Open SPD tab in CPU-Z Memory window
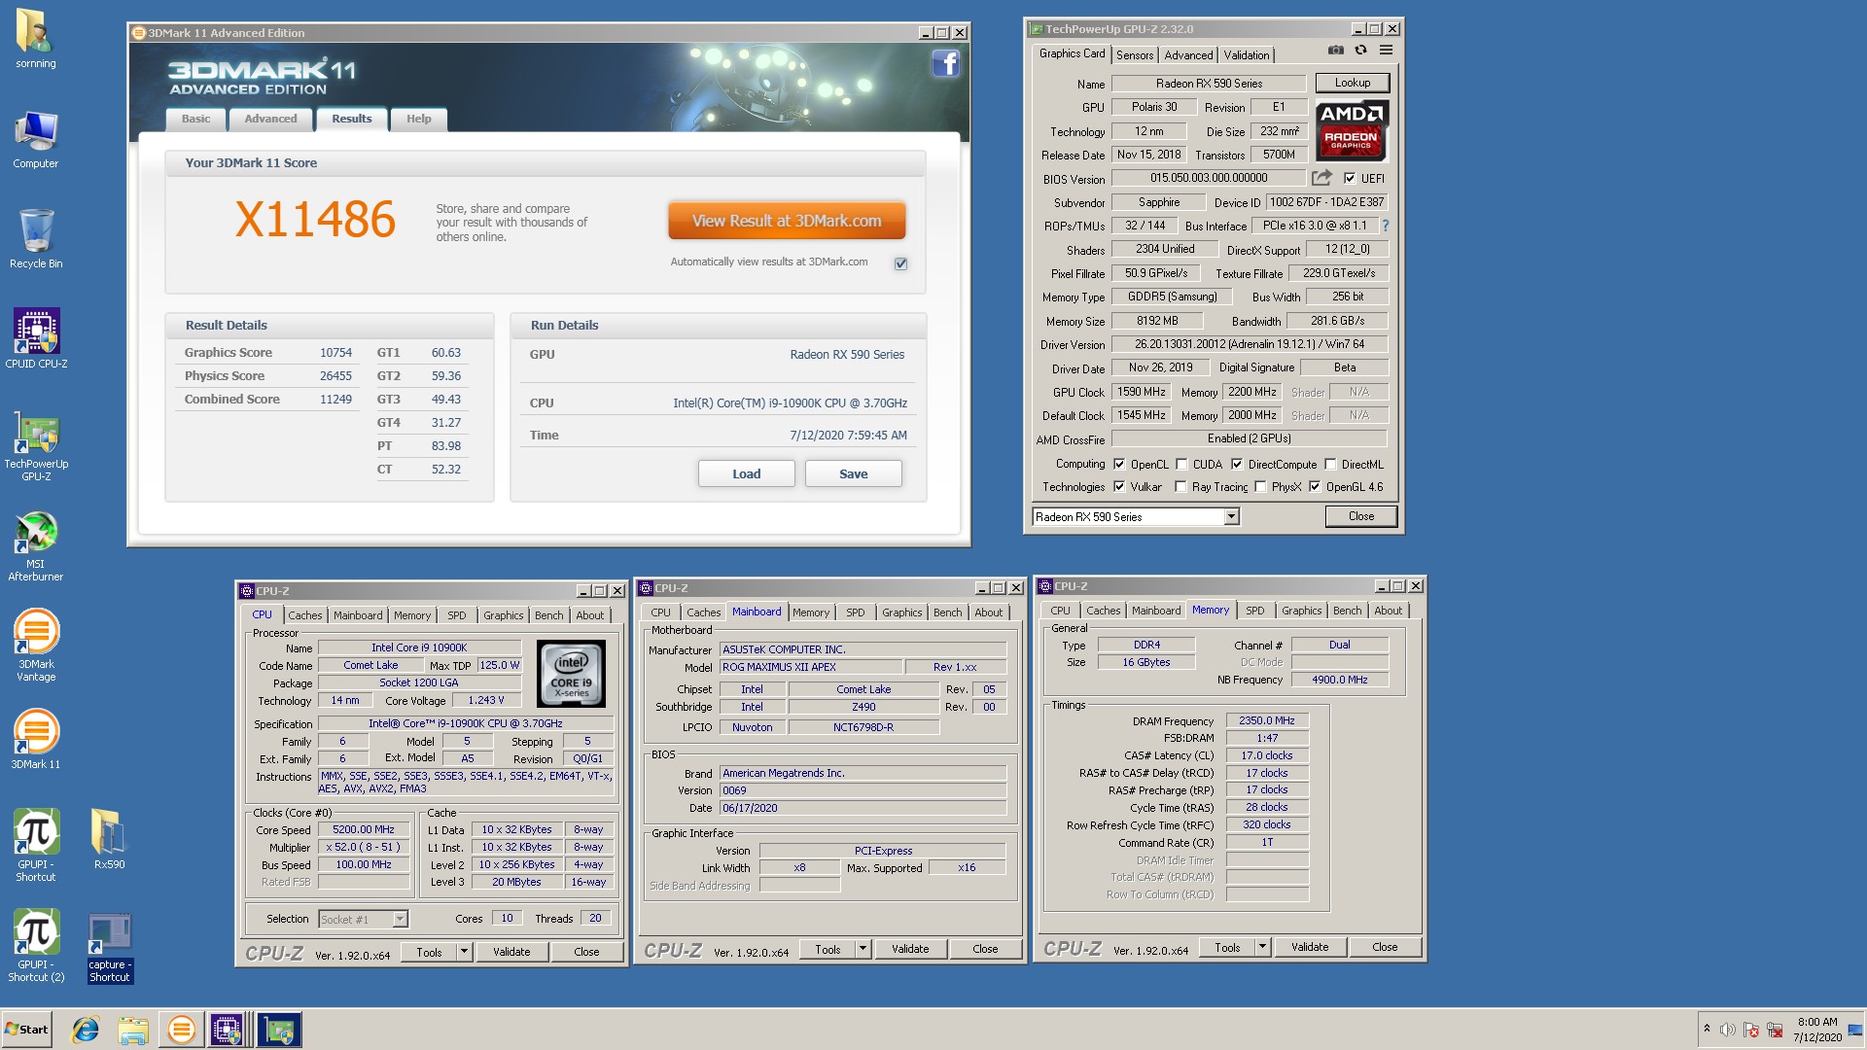1867x1050 pixels. point(1255,611)
